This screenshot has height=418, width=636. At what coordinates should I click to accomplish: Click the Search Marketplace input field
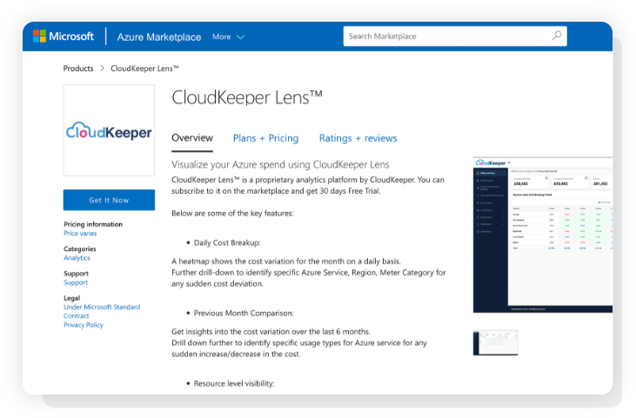pos(455,36)
